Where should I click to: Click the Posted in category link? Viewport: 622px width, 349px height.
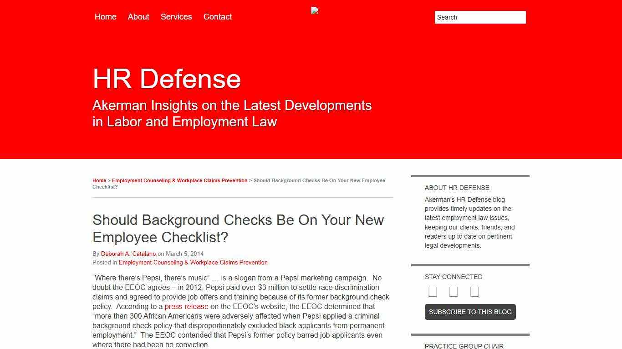click(x=193, y=262)
